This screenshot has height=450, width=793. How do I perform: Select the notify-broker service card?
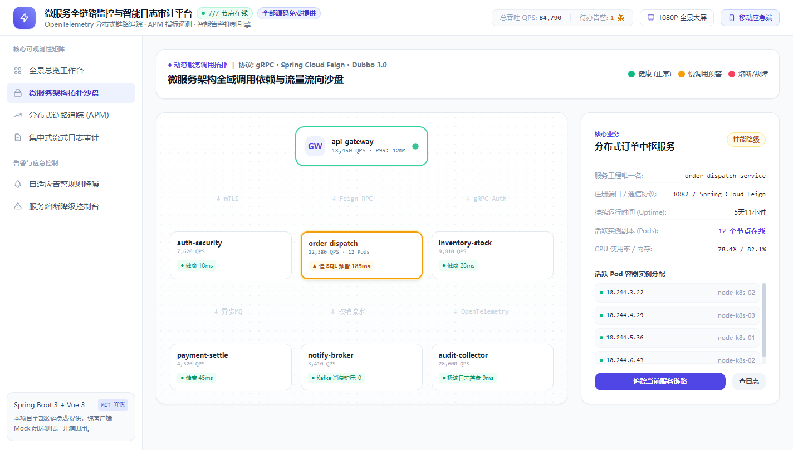click(361, 367)
